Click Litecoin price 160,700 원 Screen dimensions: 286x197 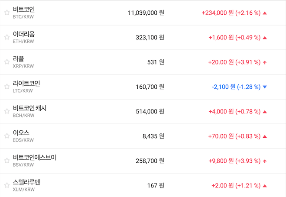click(x=150, y=87)
